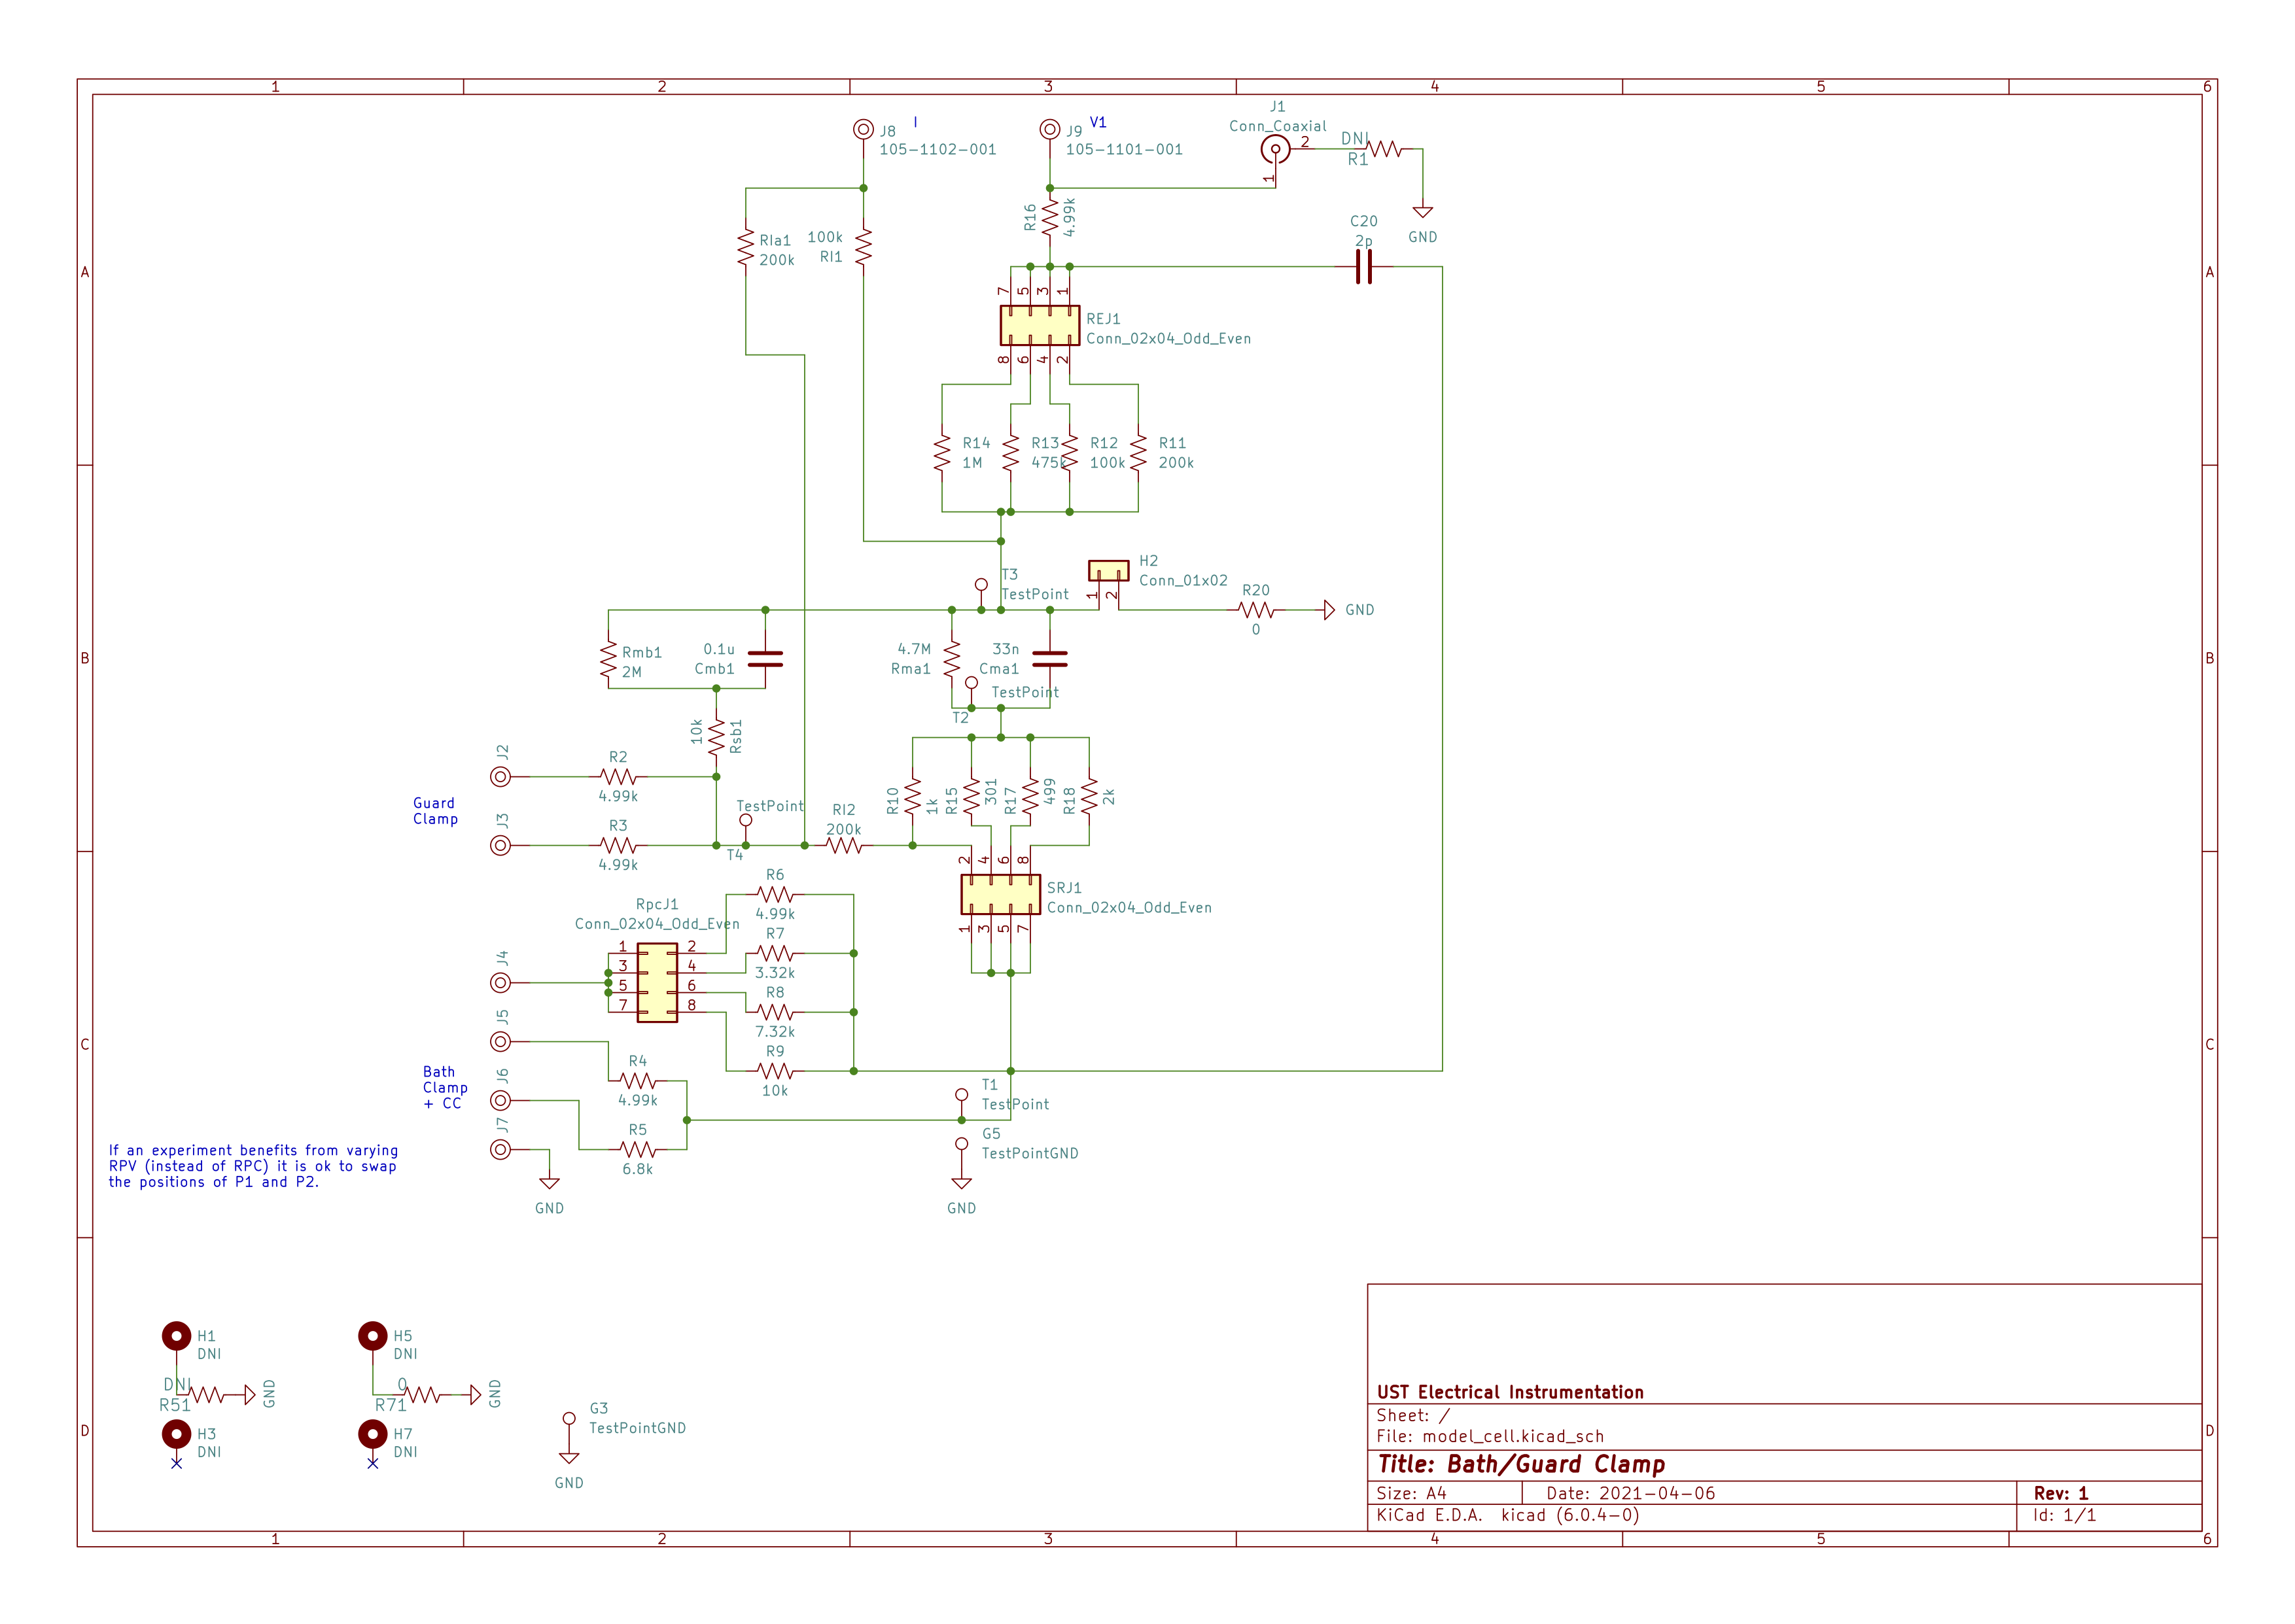Click the REJ1 2x4 header symbol
Viewport: 2295px width, 1624px height.
pos(1039,325)
